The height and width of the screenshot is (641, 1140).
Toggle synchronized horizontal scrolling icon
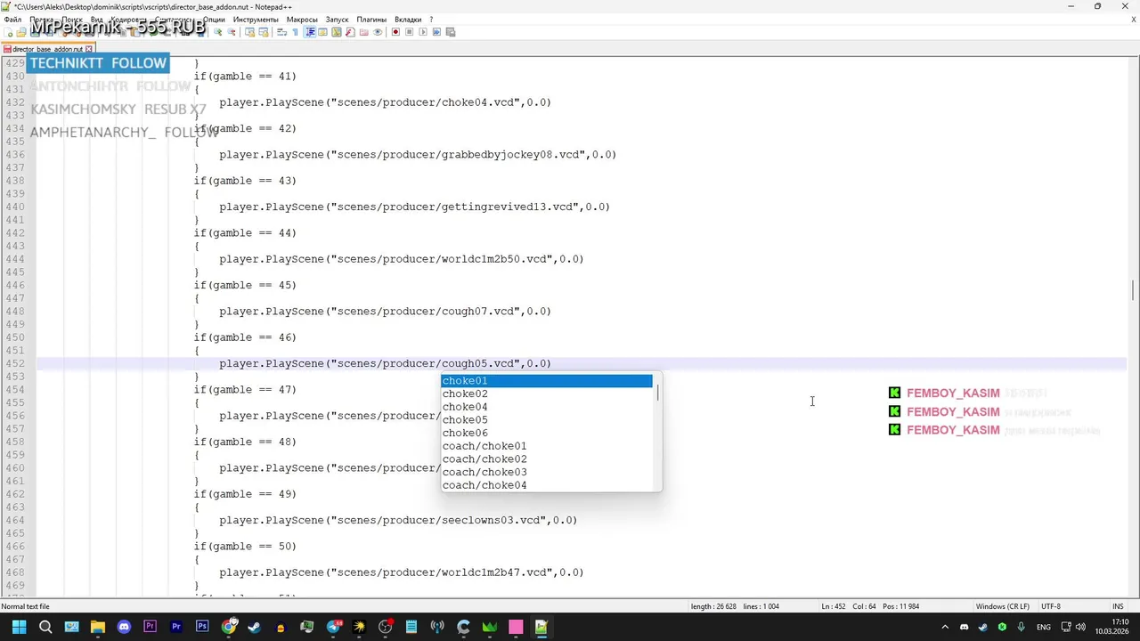[x=264, y=32]
